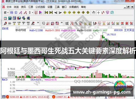Select the red fan lines tool

tap(48, 24)
